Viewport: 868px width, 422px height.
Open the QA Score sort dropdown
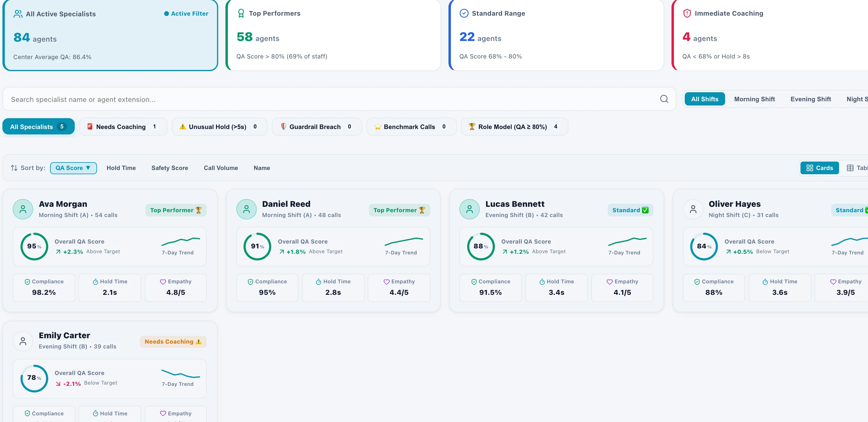[x=74, y=168]
